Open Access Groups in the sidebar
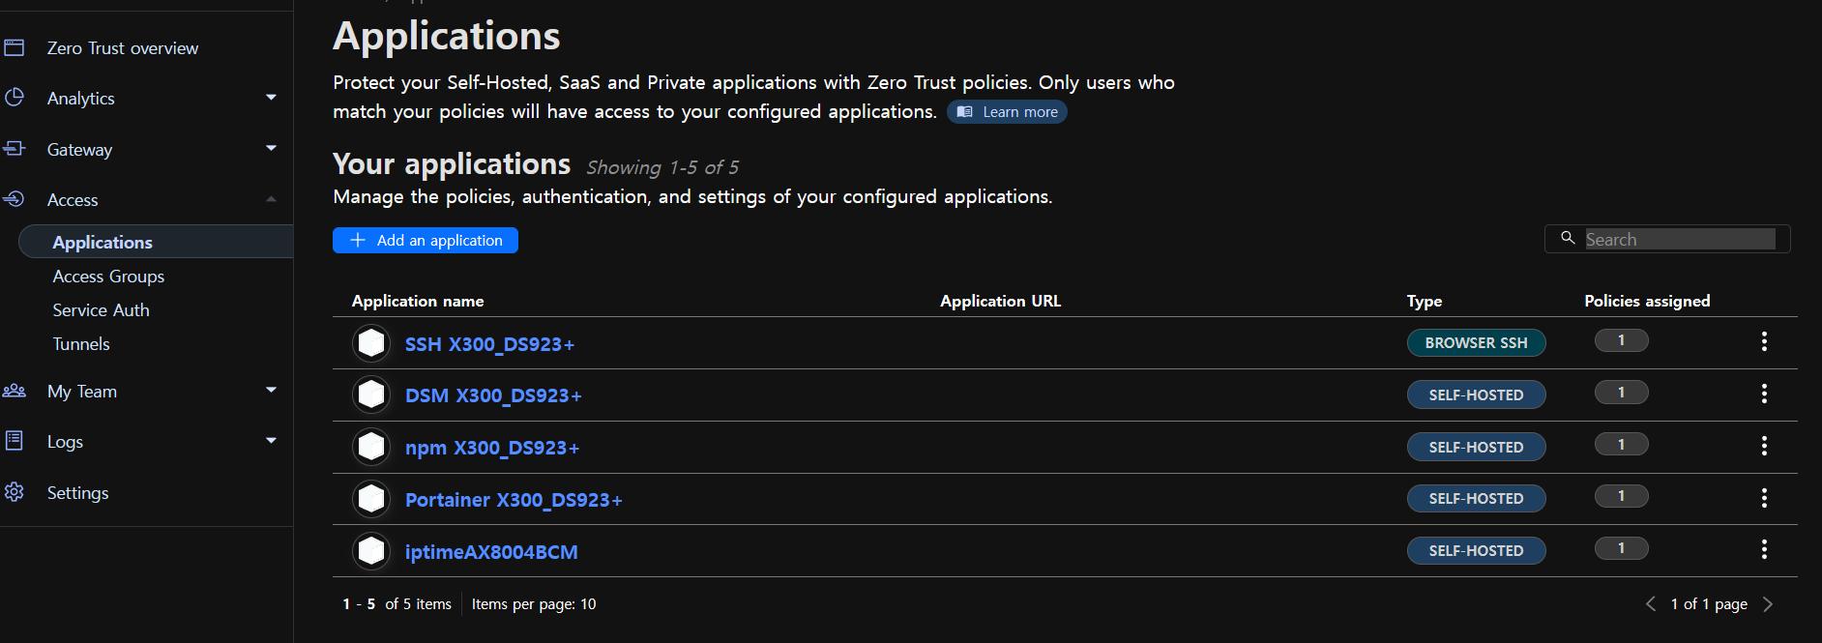 [108, 277]
